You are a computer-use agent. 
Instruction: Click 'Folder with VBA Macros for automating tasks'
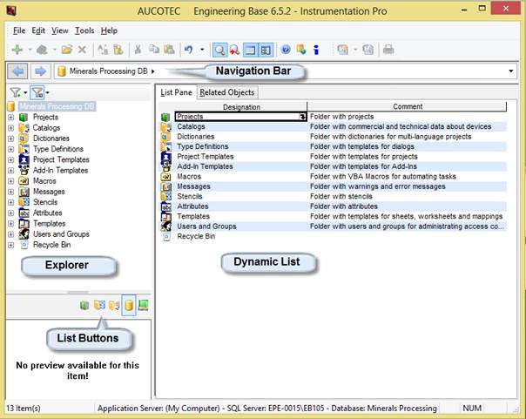(x=383, y=177)
